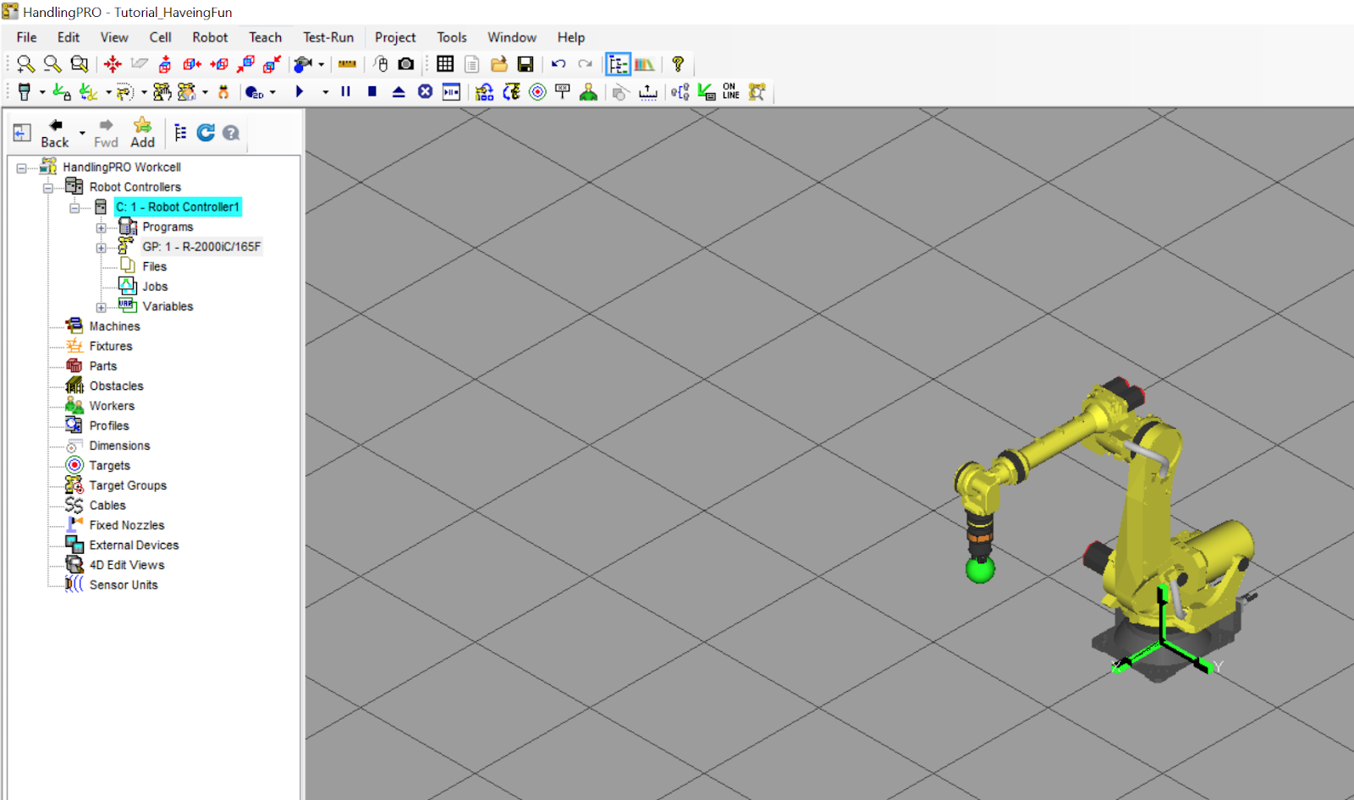
Task: Select Sensor Units tree item
Action: tap(124, 585)
